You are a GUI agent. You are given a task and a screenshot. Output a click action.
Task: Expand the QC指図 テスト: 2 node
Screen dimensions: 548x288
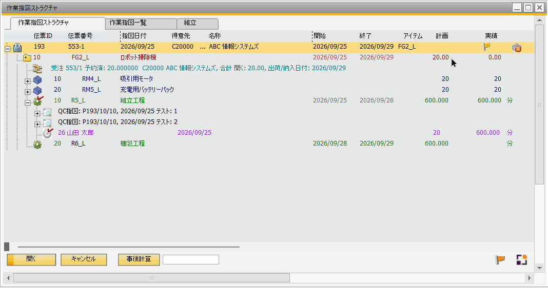(37, 125)
